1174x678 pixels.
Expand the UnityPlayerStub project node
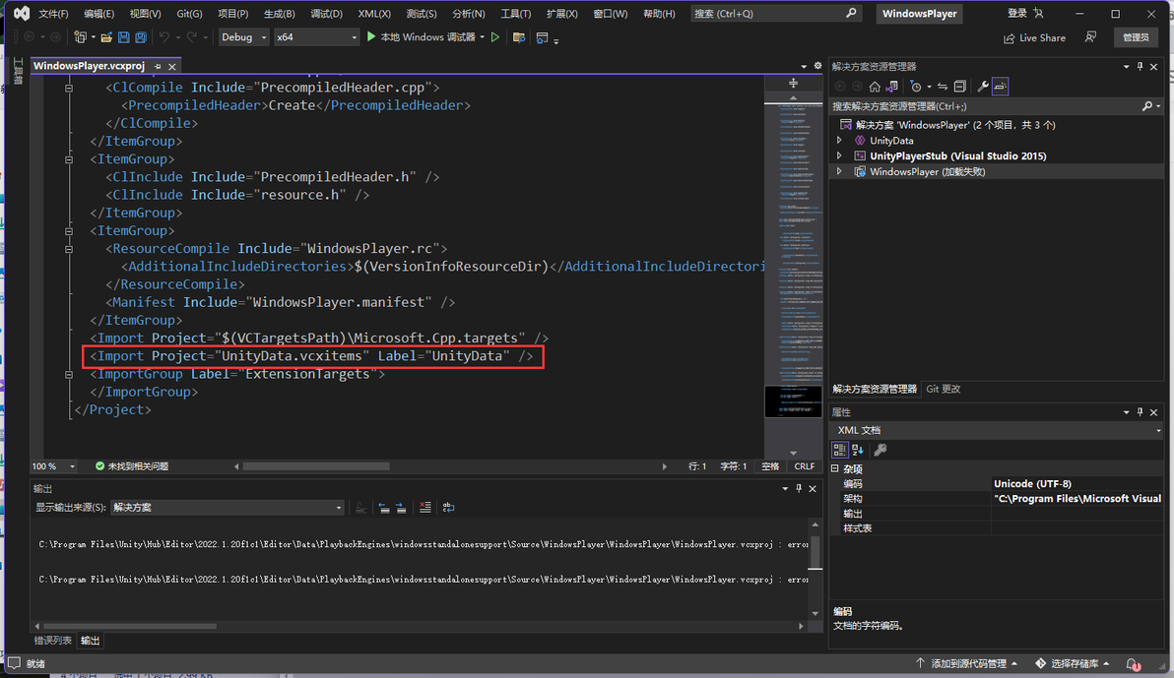point(839,156)
